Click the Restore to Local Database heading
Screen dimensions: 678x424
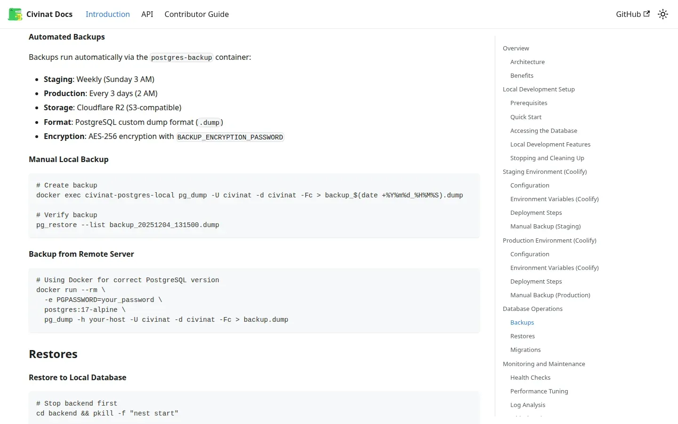coord(78,377)
